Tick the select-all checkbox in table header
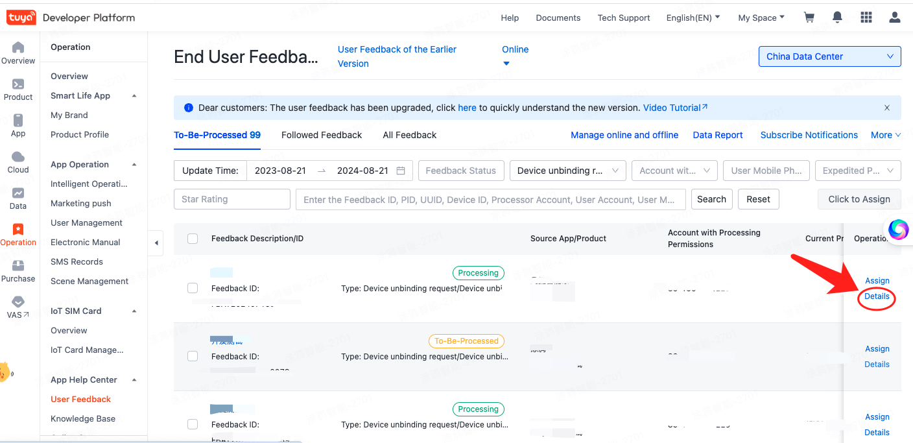Viewport: 913px width, 443px height. coord(193,239)
